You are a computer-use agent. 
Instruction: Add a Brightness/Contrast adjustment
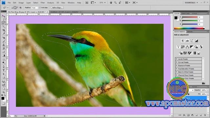click(183, 41)
